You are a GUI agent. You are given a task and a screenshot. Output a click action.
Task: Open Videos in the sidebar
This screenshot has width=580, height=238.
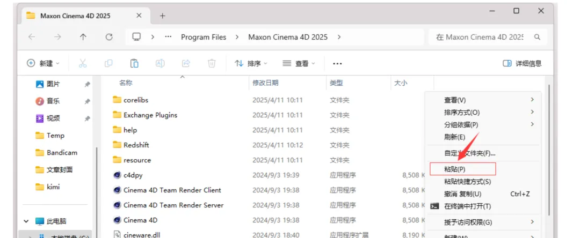tap(47, 118)
